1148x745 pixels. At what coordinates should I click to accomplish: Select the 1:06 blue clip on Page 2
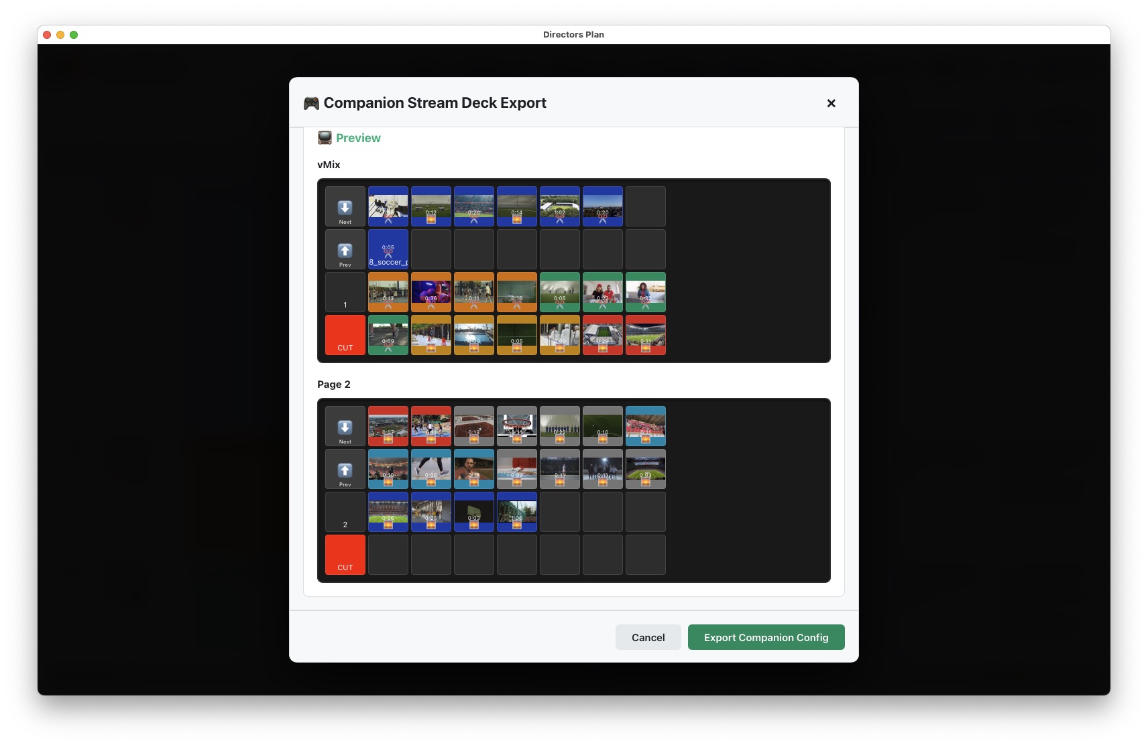[x=517, y=512]
